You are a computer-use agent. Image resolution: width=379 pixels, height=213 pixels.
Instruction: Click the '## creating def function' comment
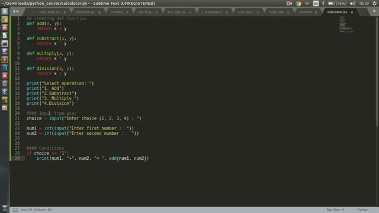[56, 18]
